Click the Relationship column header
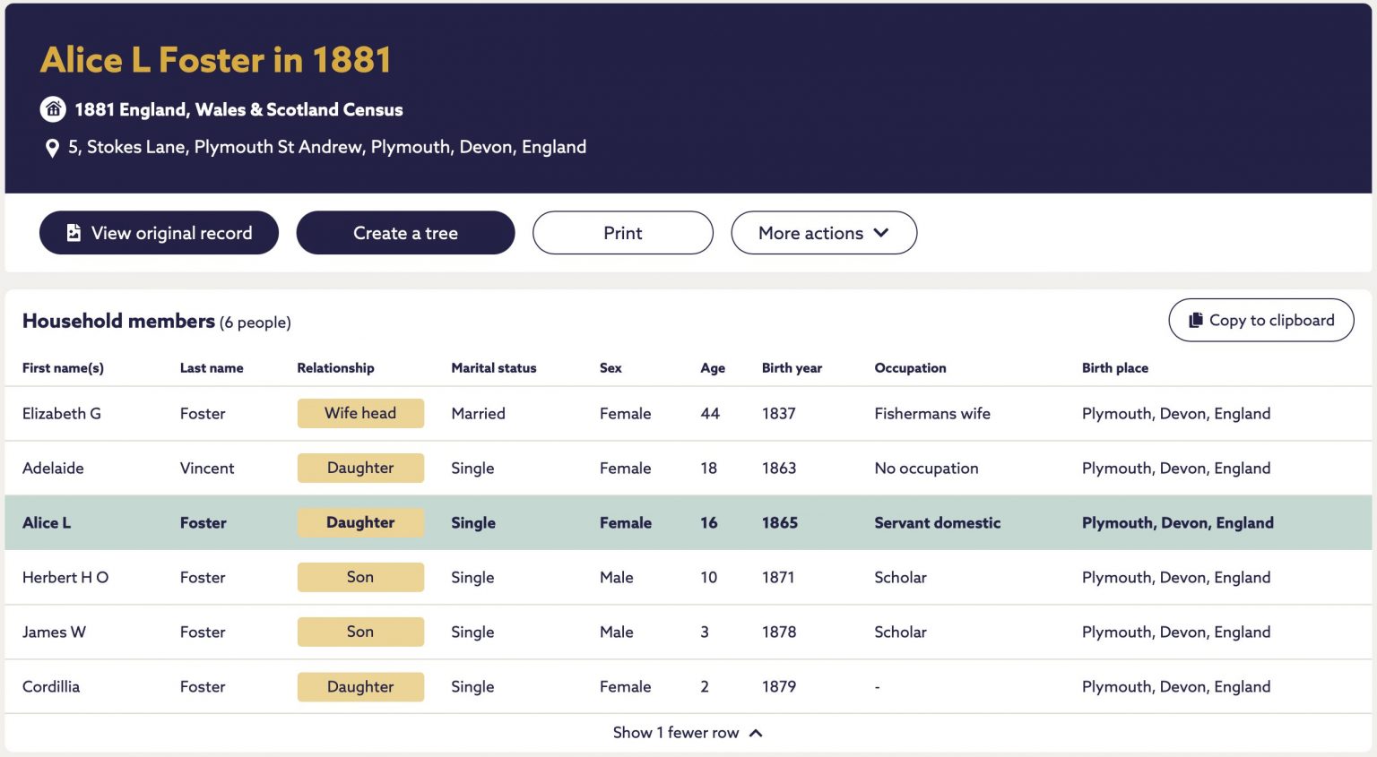The height and width of the screenshot is (757, 1377). coord(335,368)
